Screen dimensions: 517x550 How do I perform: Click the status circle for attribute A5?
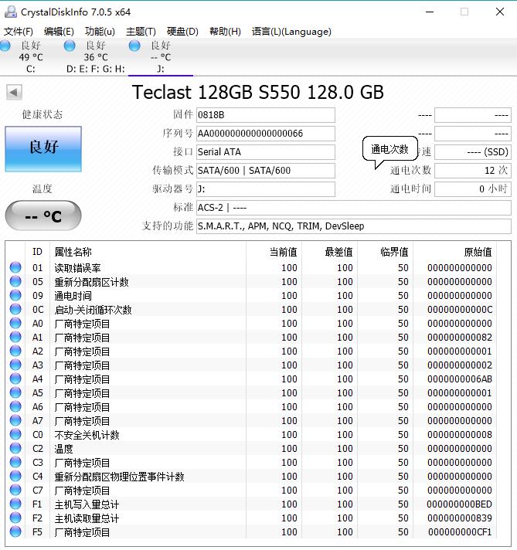15,392
